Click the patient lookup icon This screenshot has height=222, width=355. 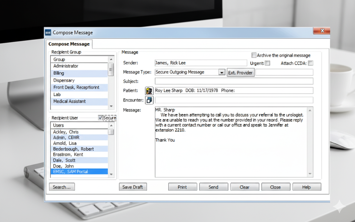click(x=149, y=91)
